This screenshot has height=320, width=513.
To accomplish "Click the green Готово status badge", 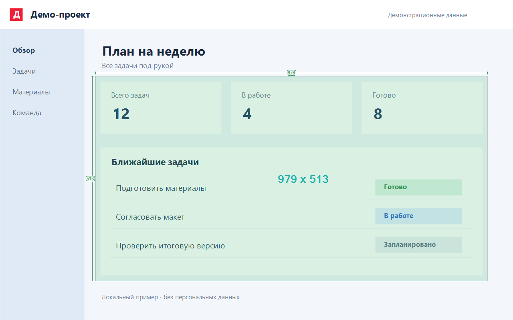I will coord(418,187).
